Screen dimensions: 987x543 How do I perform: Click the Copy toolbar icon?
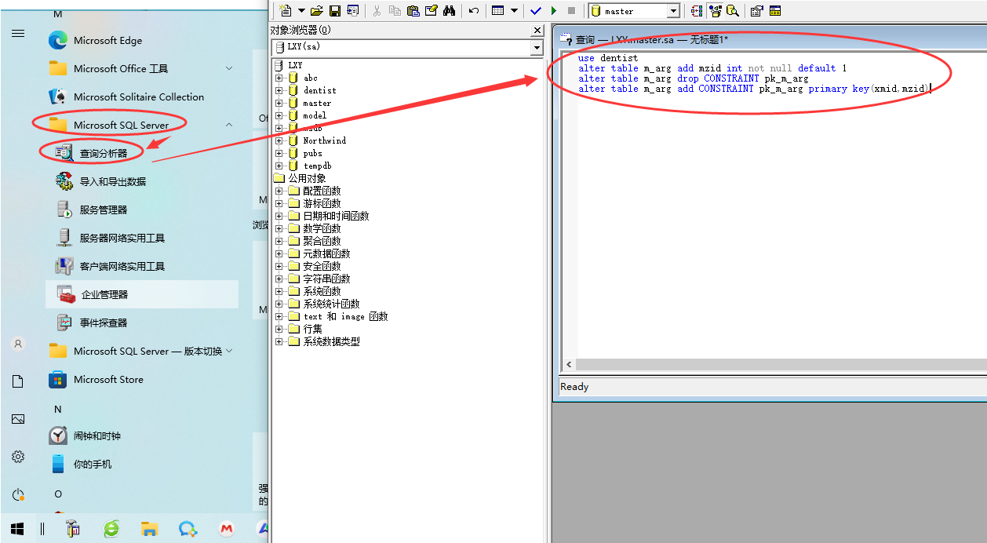tap(395, 11)
